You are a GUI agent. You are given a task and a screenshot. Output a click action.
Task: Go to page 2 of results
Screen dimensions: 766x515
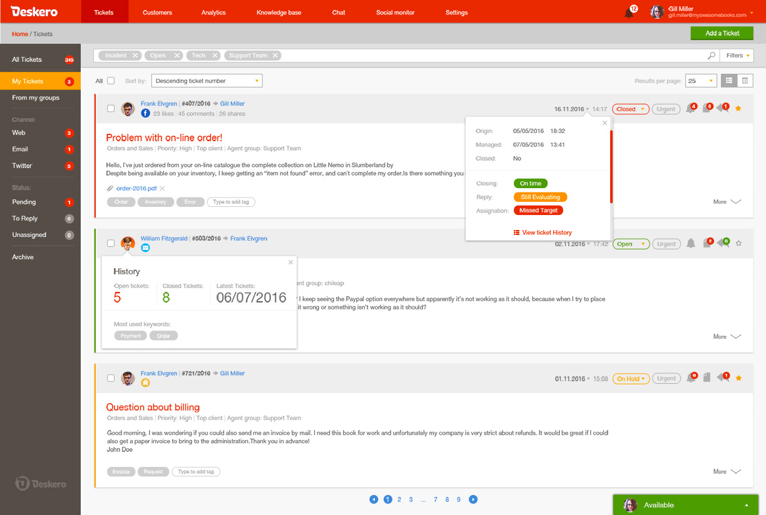(x=399, y=499)
